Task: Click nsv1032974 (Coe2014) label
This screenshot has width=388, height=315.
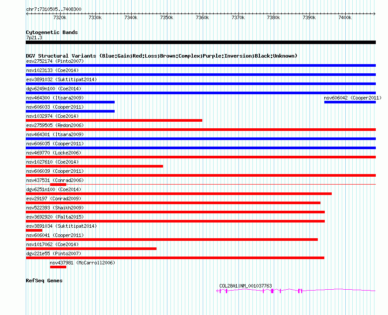Action: click(52, 116)
